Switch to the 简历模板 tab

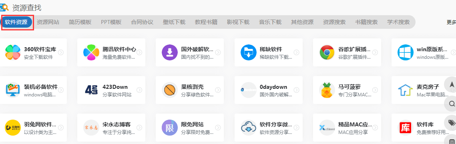80,22
